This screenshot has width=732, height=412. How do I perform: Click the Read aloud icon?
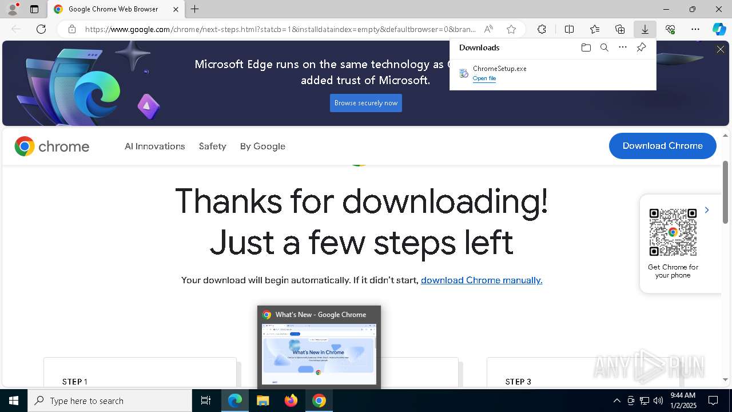(488, 29)
